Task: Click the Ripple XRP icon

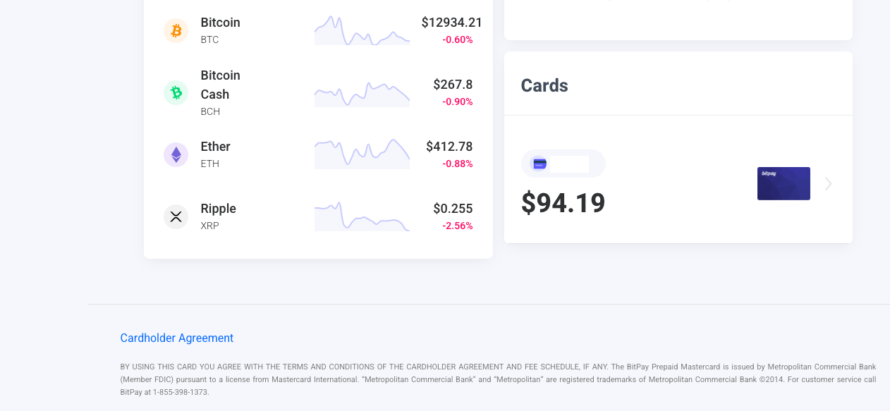Action: click(x=176, y=216)
